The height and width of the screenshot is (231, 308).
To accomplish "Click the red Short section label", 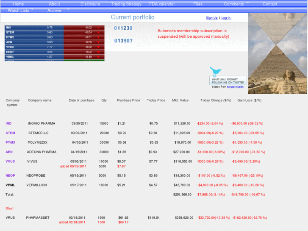I will click(x=9, y=209).
